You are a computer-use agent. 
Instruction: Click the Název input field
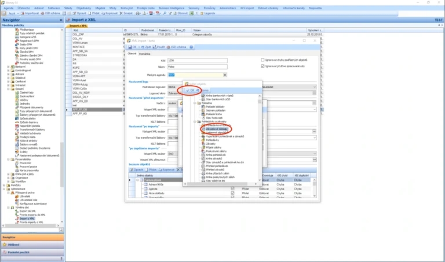197,67
